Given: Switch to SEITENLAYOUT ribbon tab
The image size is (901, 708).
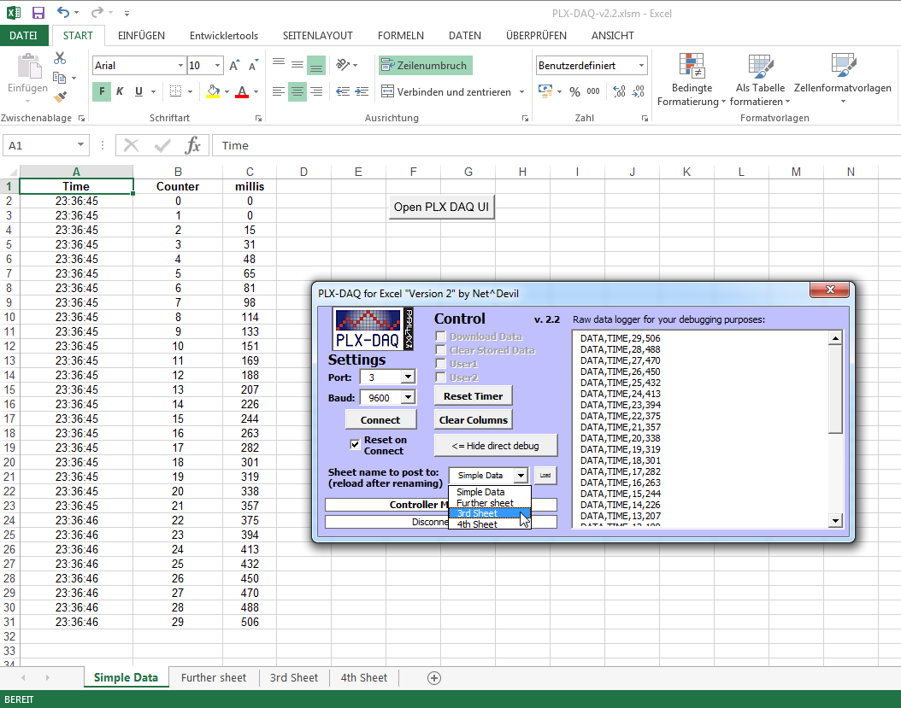Looking at the screenshot, I should click(x=318, y=36).
